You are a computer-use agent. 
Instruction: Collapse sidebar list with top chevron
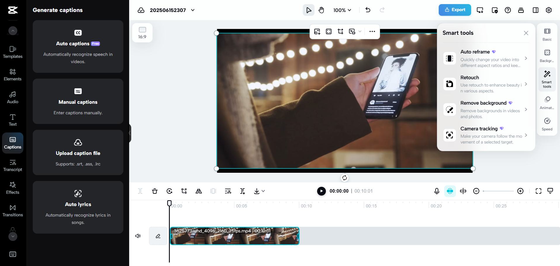click(x=13, y=31)
